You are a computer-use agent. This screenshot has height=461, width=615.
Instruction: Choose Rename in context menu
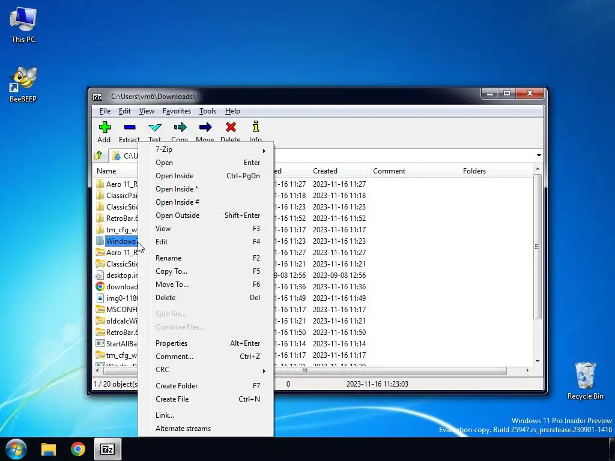205,258
